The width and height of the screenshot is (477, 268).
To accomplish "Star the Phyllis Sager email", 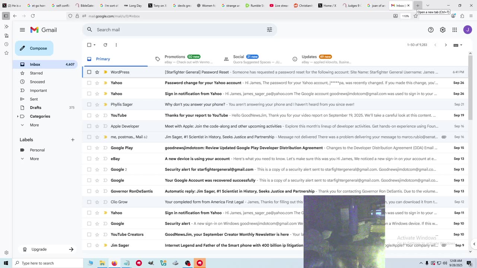I will point(97,105).
